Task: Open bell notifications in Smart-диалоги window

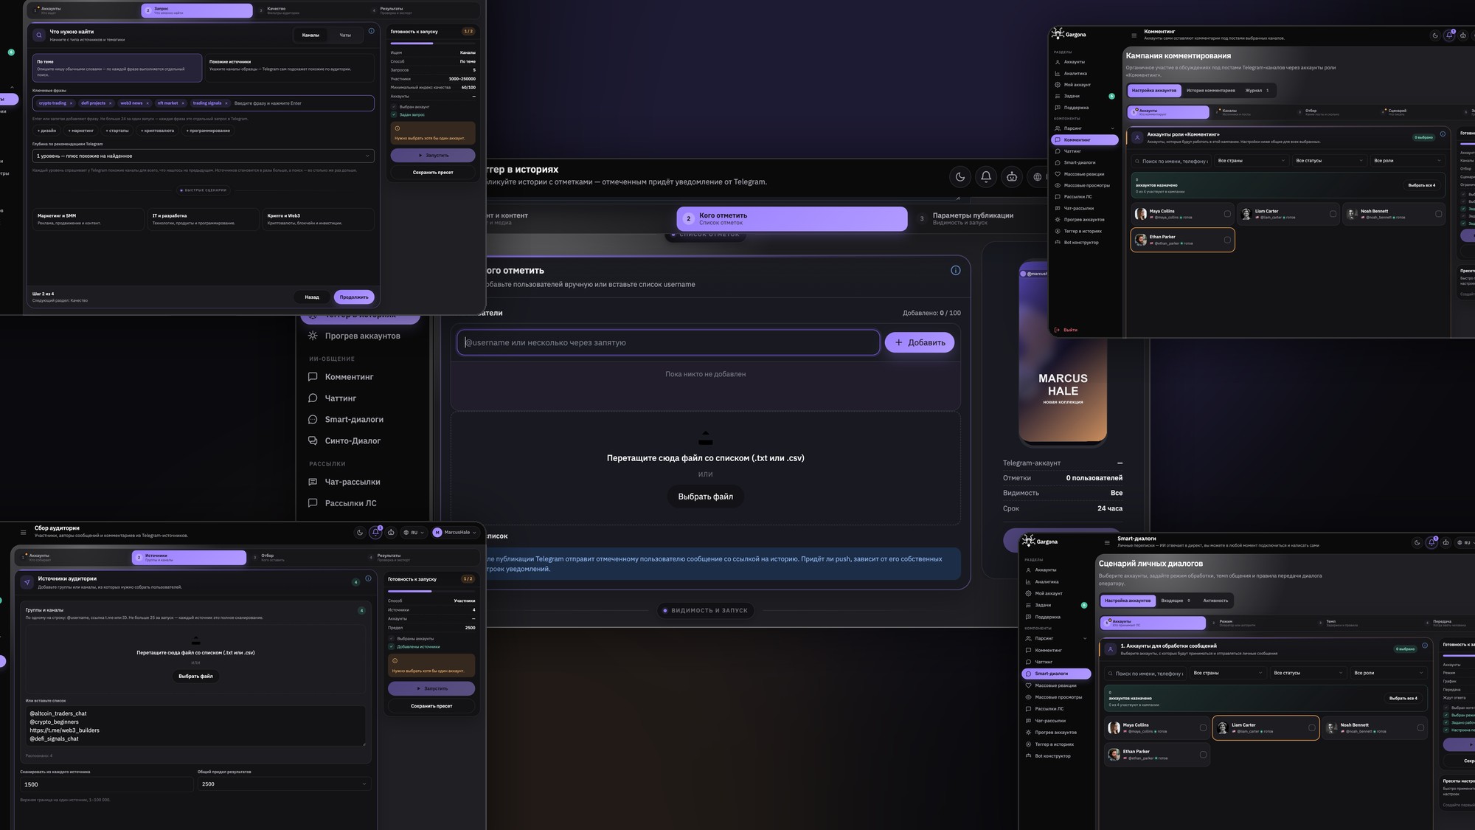Action: click(x=1431, y=543)
